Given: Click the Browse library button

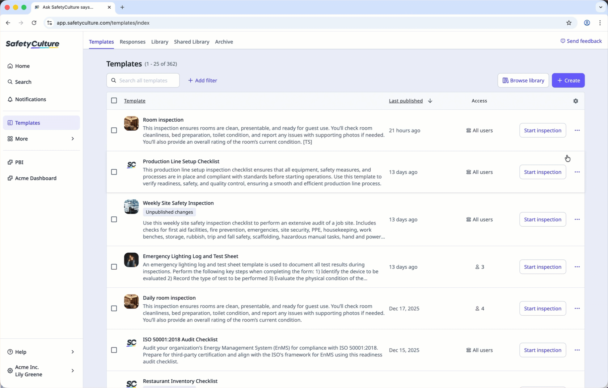Looking at the screenshot, I should [x=523, y=80].
